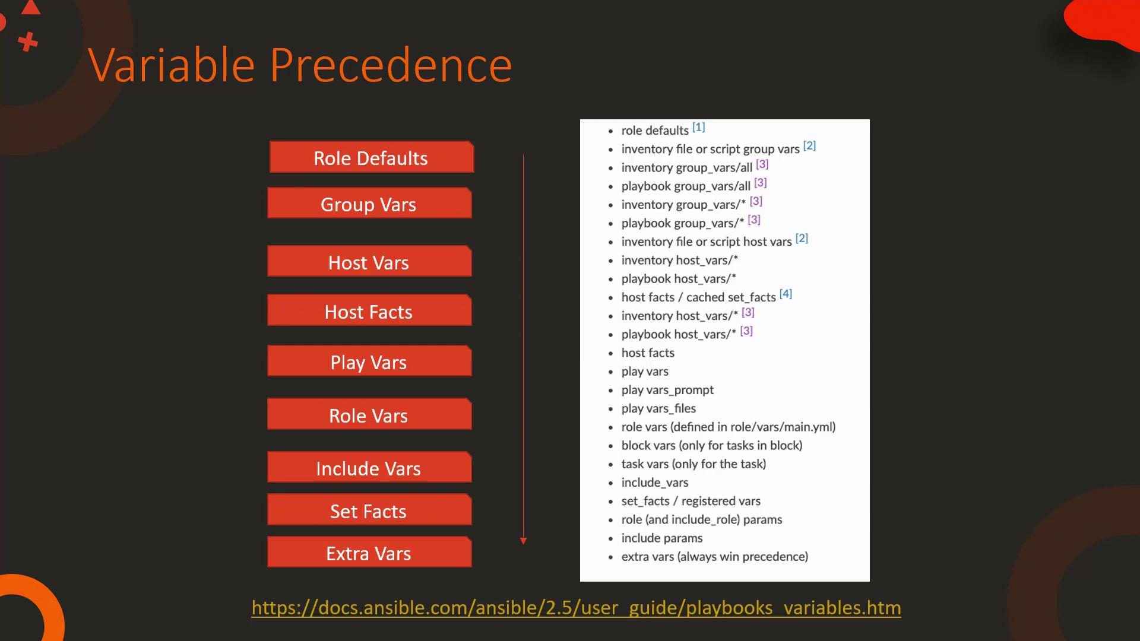Toggle the Role Defaults section

coord(370,157)
